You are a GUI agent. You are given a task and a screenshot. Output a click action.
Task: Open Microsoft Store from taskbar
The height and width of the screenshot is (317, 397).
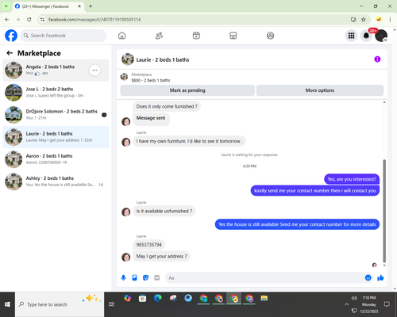[142, 299]
